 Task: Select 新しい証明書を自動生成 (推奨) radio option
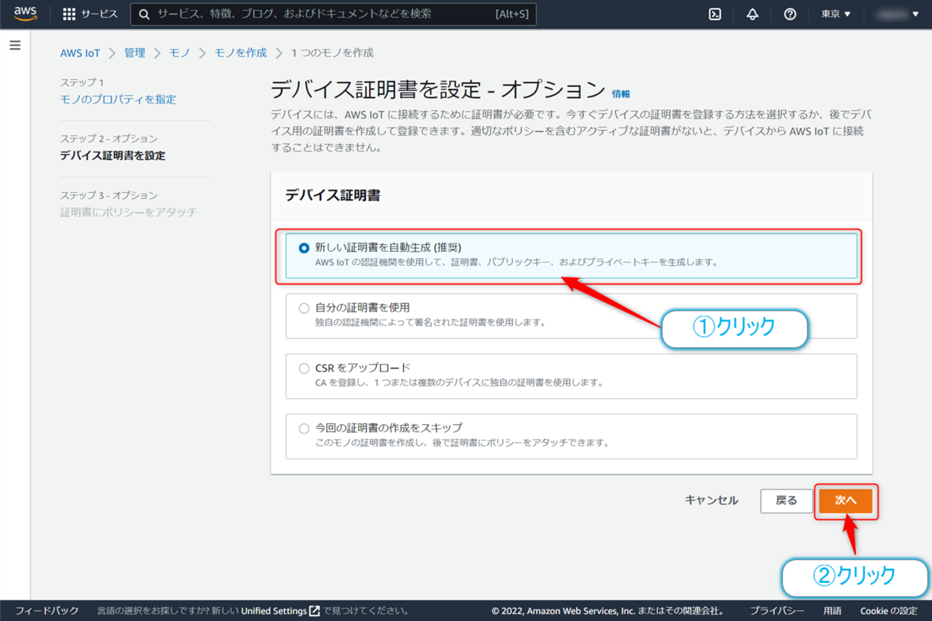(x=304, y=248)
